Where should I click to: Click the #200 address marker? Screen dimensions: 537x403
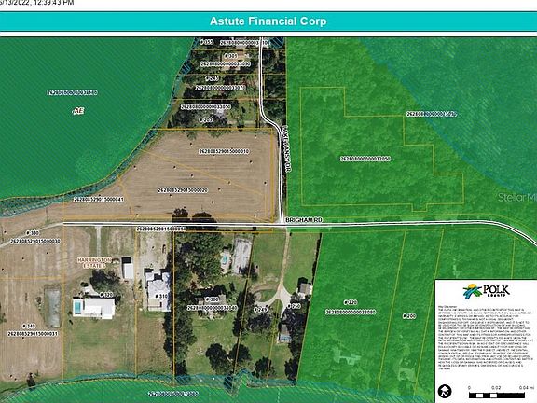click(x=409, y=316)
